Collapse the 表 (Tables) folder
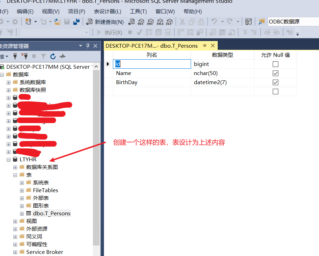Image resolution: width=319 pixels, height=256 pixels. (15, 175)
